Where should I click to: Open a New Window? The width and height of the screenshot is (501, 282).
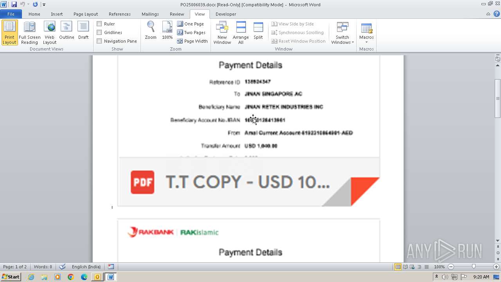point(222,33)
